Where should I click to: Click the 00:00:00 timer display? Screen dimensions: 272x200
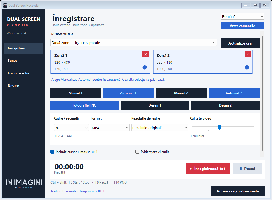(69, 167)
